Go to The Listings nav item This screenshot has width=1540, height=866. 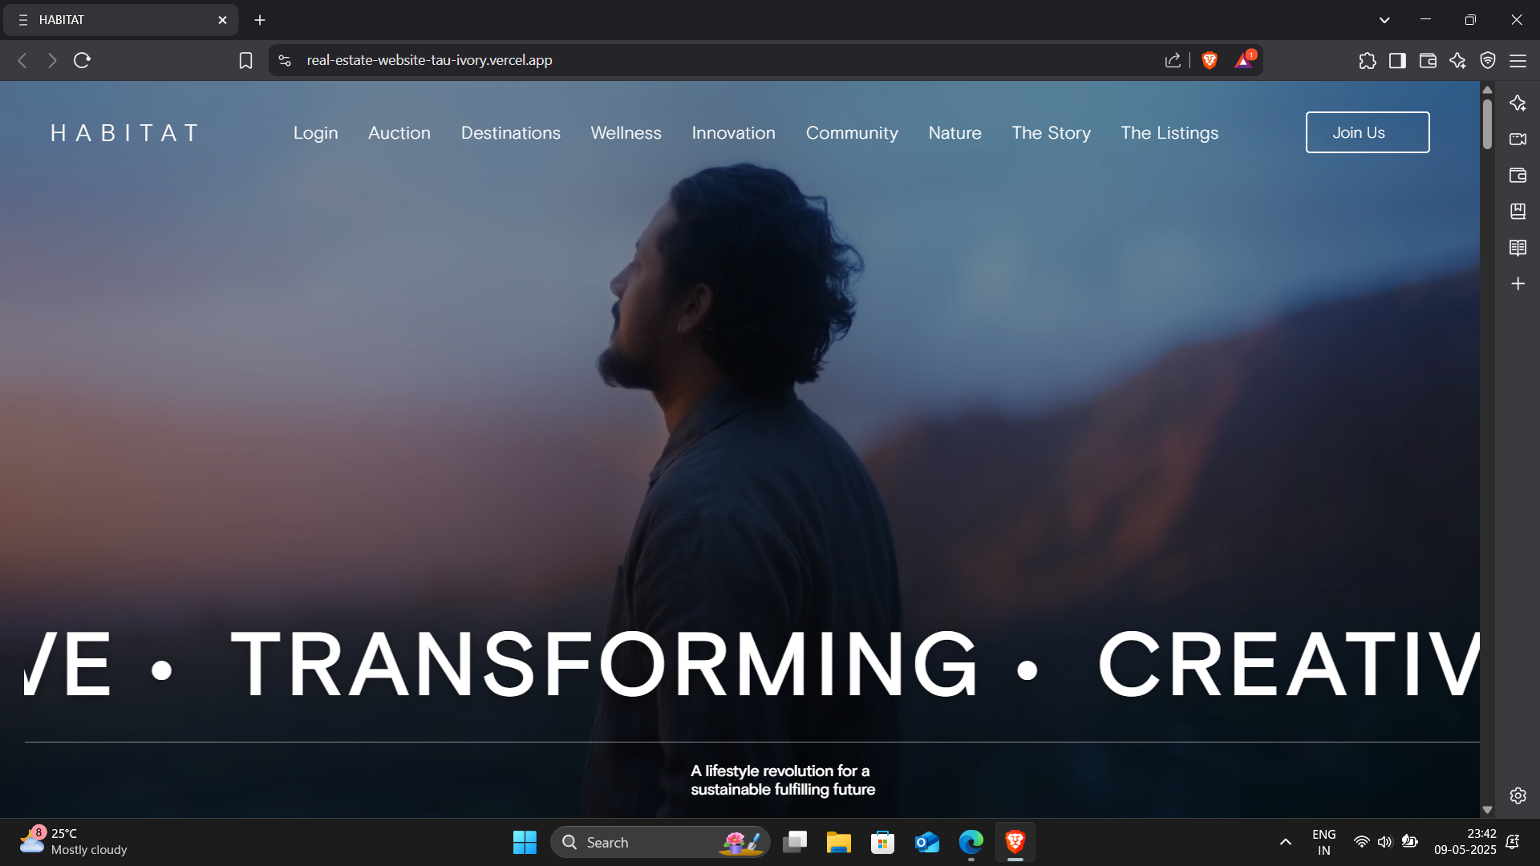(1169, 133)
